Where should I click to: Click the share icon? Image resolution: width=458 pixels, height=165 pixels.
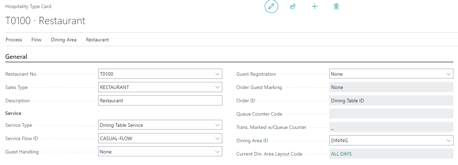[293, 6]
